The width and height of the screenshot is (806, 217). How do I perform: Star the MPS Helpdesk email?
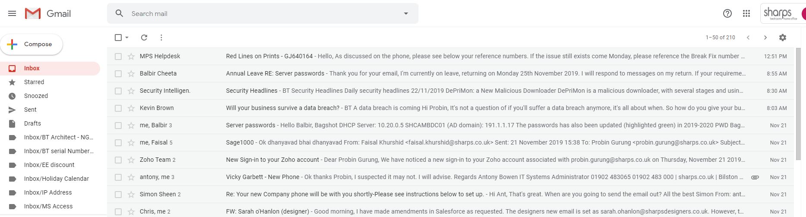131,56
